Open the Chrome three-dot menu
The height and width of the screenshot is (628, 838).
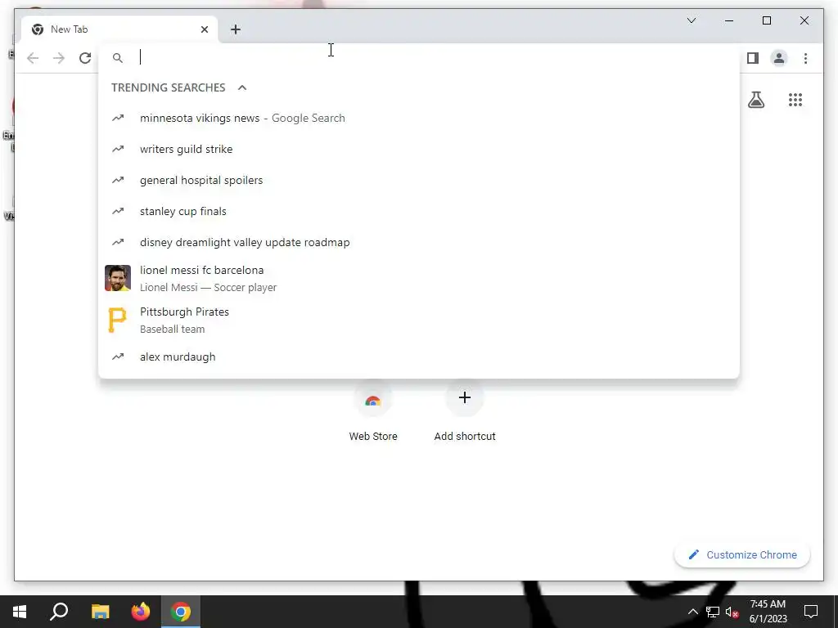pos(805,58)
